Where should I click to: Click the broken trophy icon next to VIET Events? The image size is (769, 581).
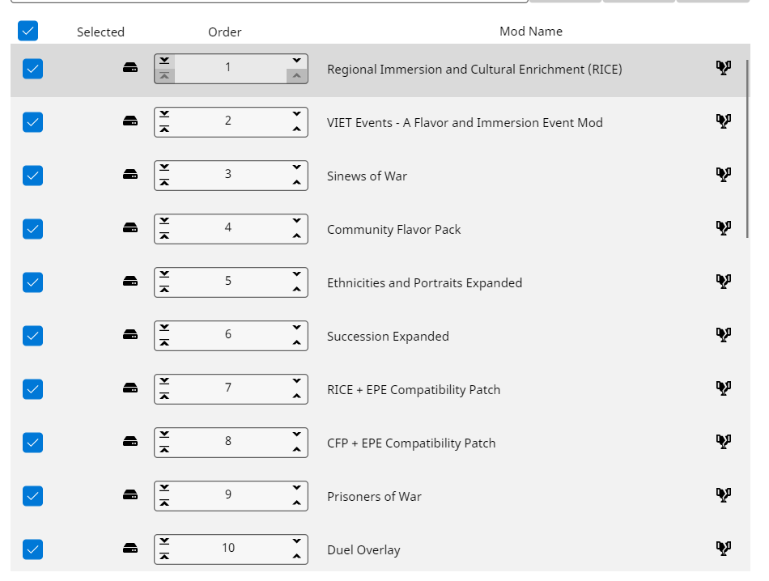723,121
